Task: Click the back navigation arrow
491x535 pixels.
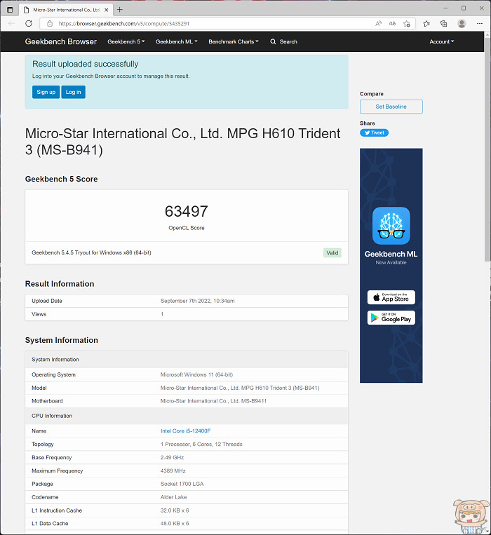Action: click(12, 24)
